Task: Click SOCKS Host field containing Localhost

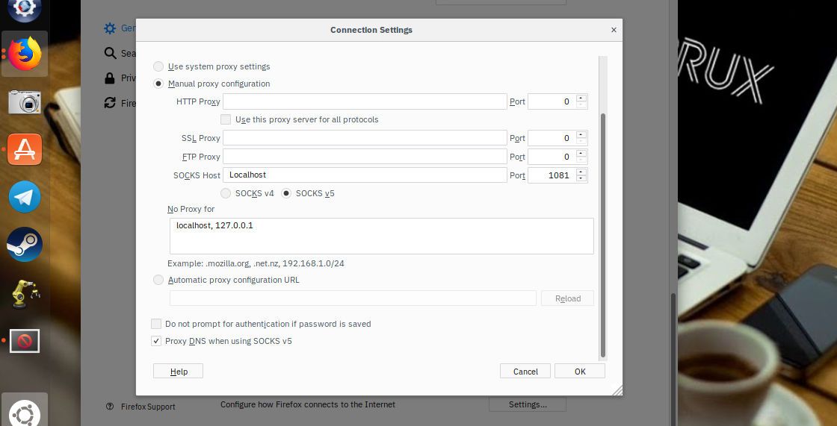Action: point(365,175)
